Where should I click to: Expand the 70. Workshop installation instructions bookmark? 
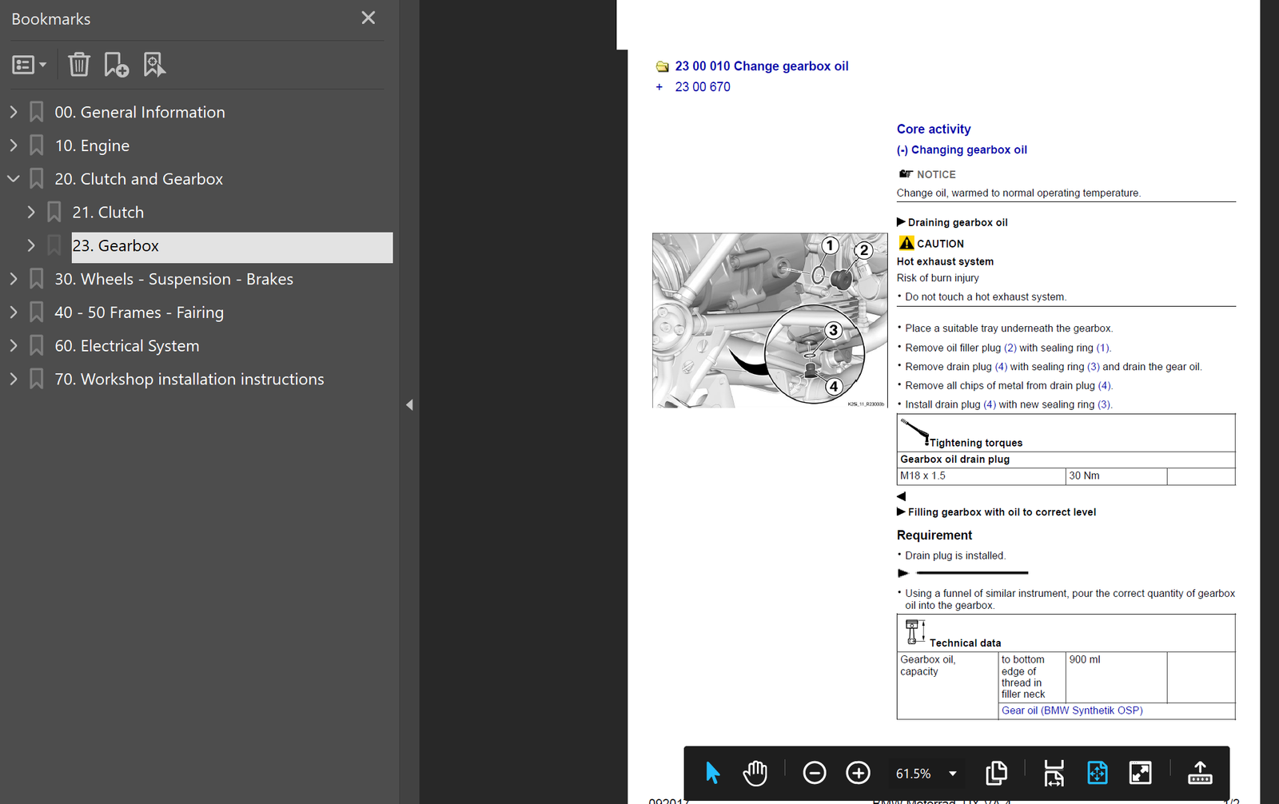(14, 379)
